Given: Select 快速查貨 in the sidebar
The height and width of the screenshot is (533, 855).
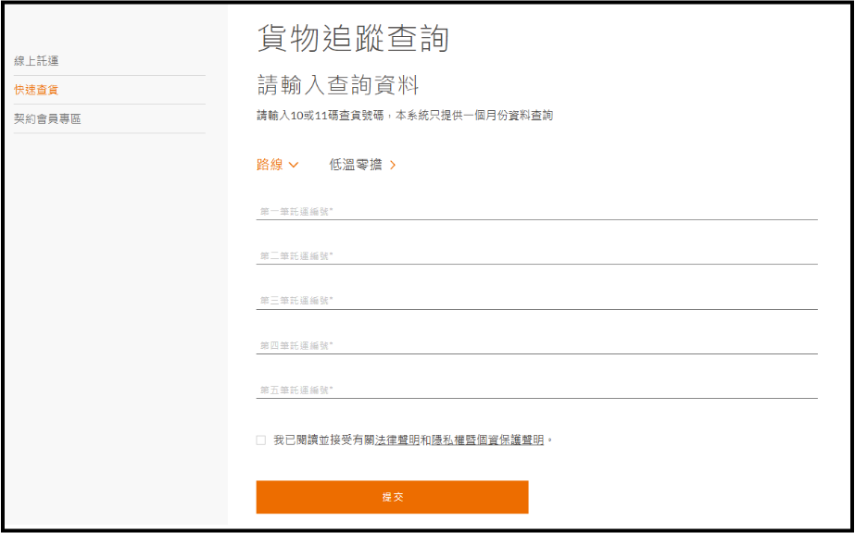Looking at the screenshot, I should (36, 90).
